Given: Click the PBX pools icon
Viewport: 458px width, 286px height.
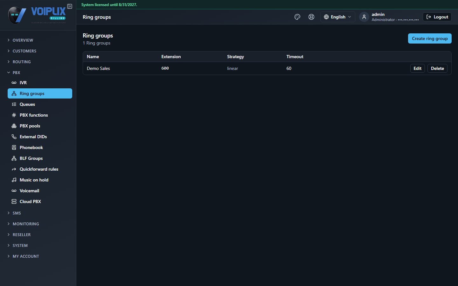Looking at the screenshot, I should pos(14,126).
